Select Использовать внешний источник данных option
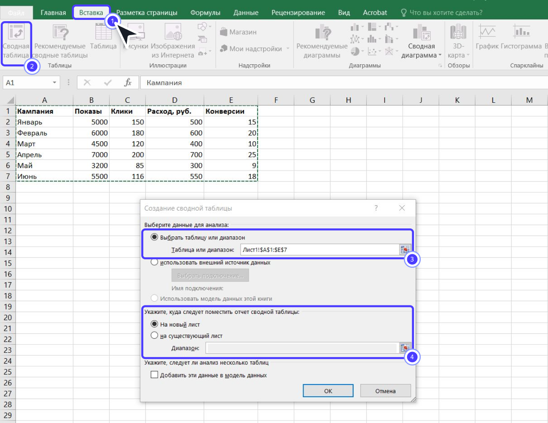Viewport: 548px width, 423px height. [211, 262]
